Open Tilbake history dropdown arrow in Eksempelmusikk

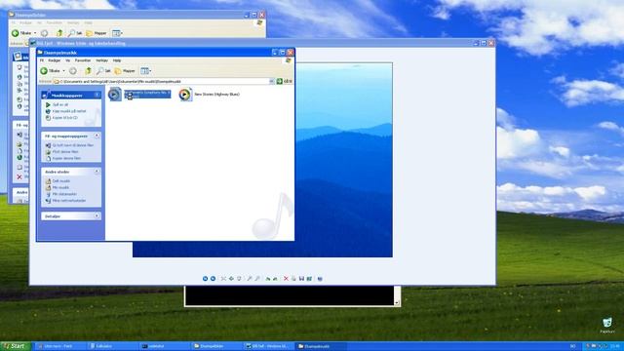click(x=63, y=71)
